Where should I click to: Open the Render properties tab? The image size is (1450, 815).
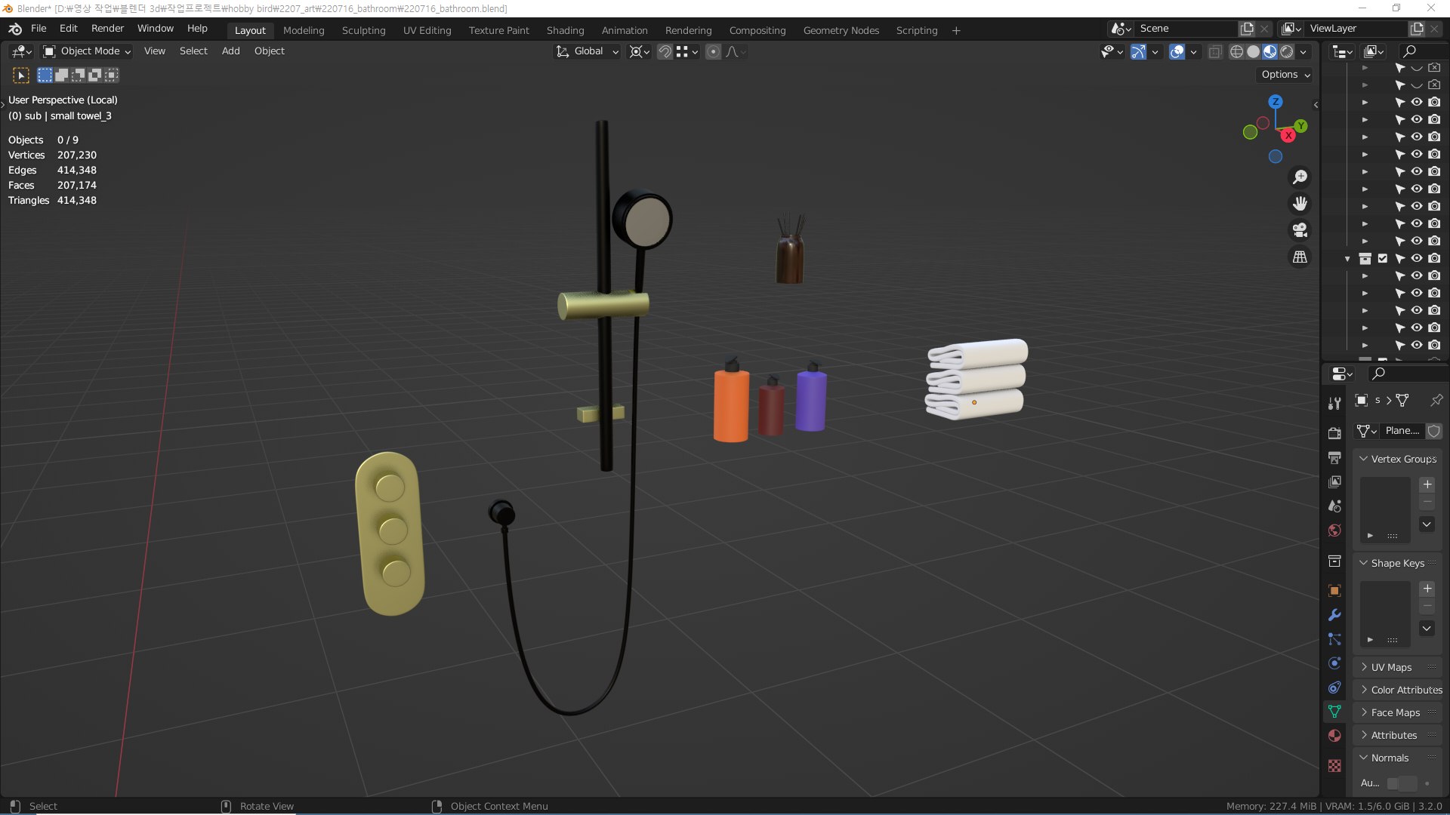(x=1334, y=433)
